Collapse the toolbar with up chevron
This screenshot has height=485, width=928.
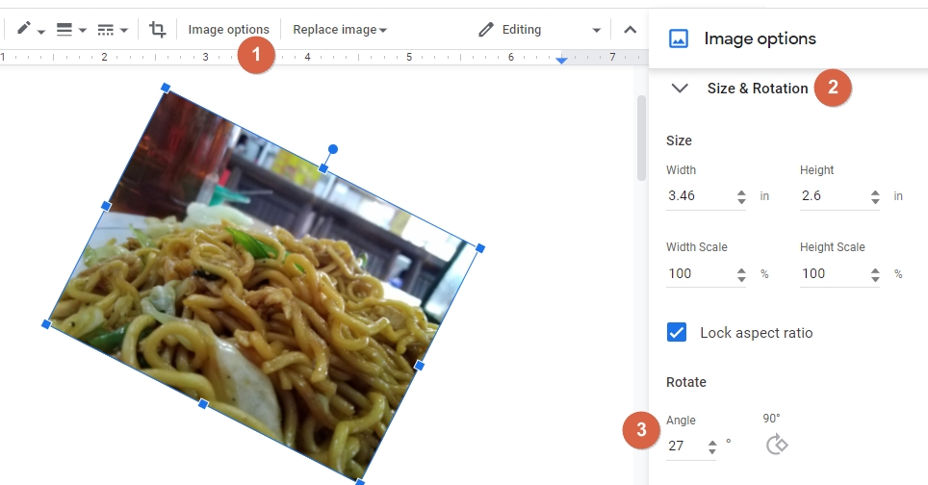(631, 30)
